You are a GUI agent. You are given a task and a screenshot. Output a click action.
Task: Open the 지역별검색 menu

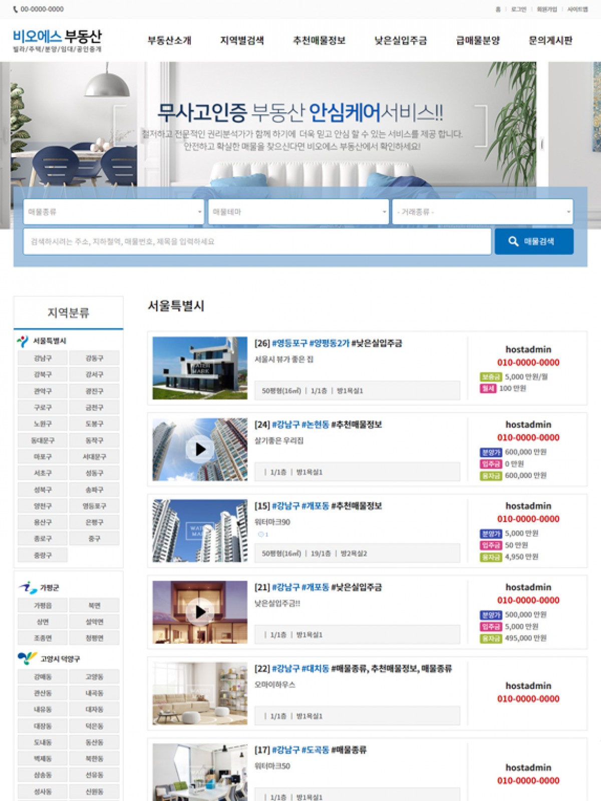(242, 41)
